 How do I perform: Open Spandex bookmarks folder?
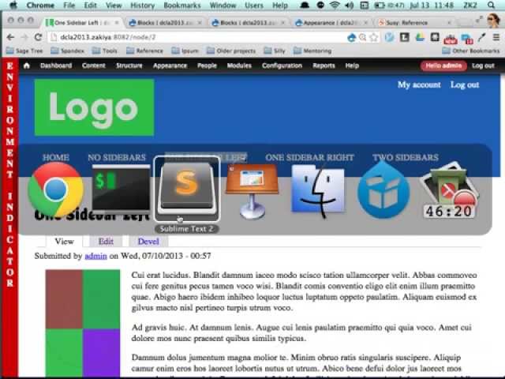[68, 51]
